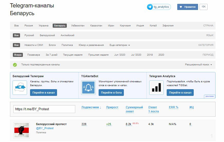Select Казахстан country filter

coord(96,26)
